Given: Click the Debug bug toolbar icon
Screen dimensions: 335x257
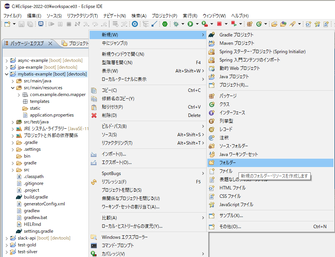Looking at the screenshot, I should pyautogui.click(x=176, y=24).
